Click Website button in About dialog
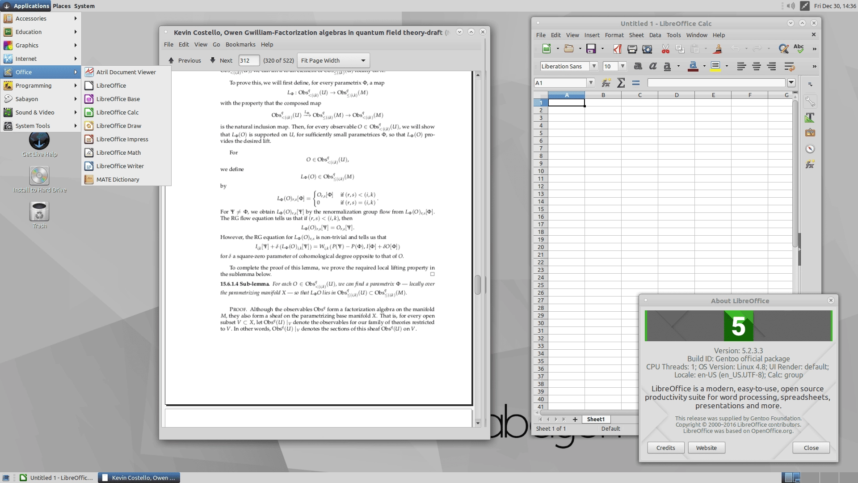This screenshot has height=483, width=858. click(x=707, y=448)
